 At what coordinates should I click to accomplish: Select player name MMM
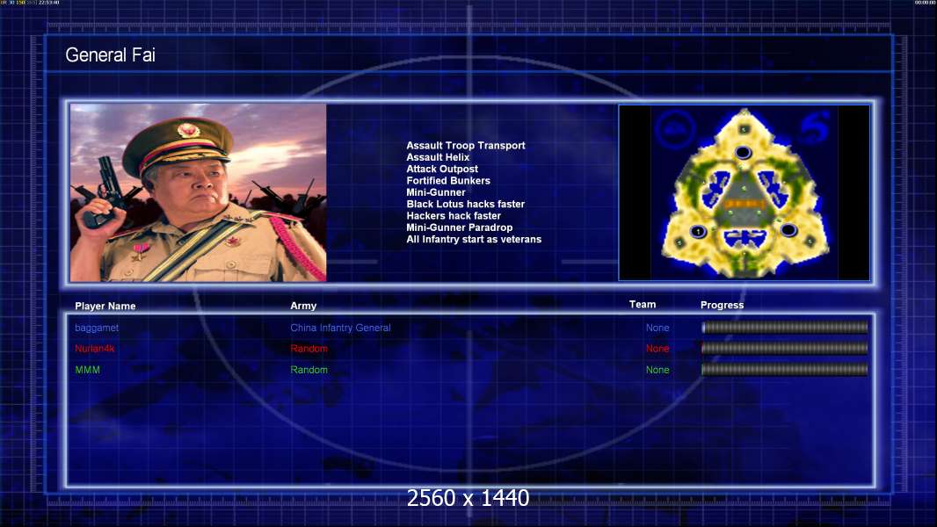87,370
